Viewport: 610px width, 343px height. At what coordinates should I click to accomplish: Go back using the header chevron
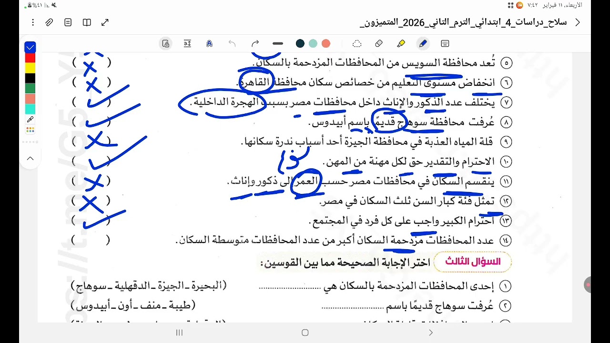578,22
